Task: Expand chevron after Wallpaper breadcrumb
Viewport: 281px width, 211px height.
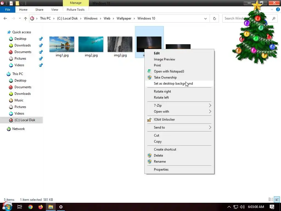Action: point(134,18)
